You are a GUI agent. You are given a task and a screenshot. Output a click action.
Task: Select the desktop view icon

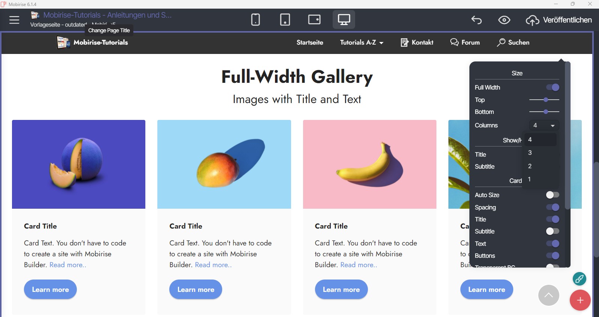(344, 19)
